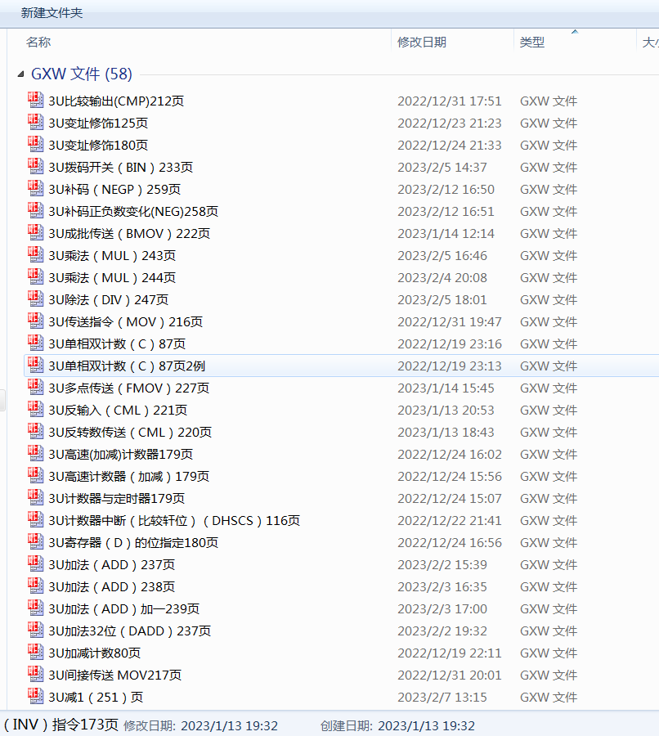This screenshot has height=736, width=659.
Task: Select file 3U成批传送（BMOV）222页
Action: [129, 233]
